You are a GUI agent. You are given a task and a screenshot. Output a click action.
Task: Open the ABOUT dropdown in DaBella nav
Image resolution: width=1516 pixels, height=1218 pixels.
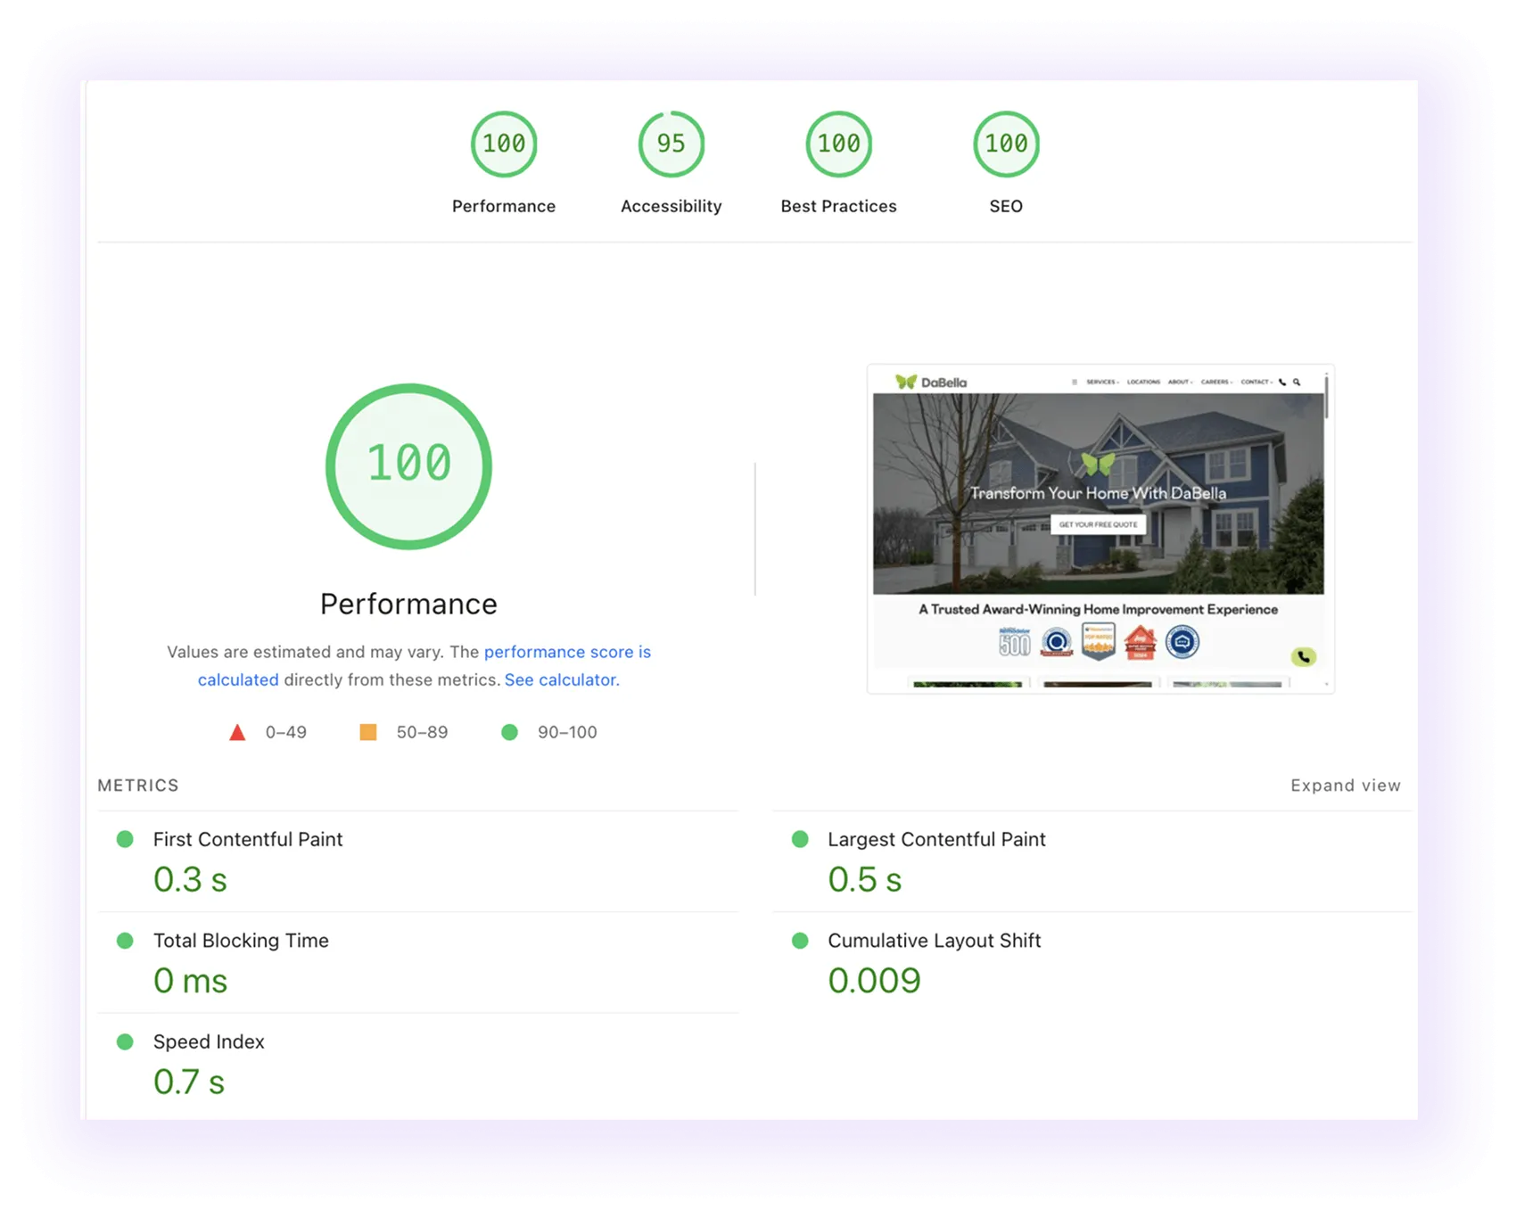coord(1180,382)
